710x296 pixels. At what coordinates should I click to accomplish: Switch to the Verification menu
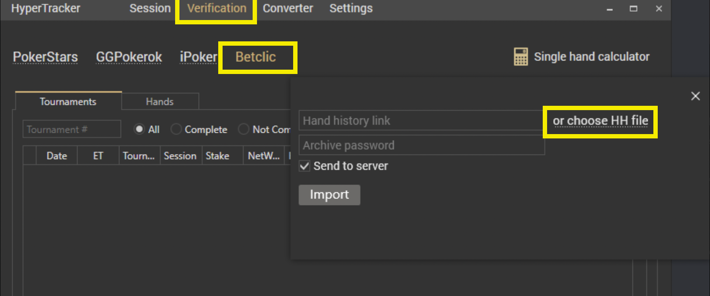point(217,8)
